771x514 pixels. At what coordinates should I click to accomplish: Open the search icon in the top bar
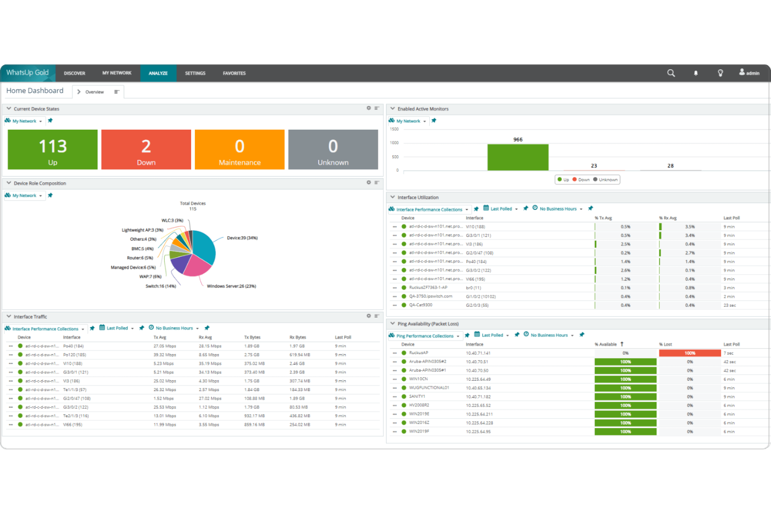(x=671, y=73)
